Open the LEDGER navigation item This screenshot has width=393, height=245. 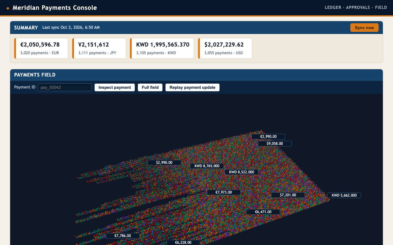point(333,8)
